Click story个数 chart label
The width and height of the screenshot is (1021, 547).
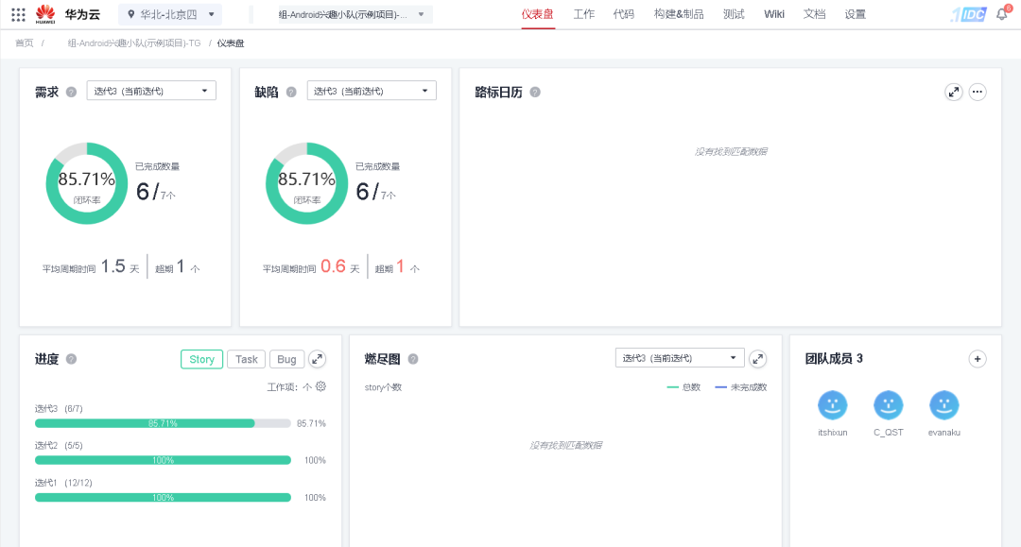pos(383,387)
